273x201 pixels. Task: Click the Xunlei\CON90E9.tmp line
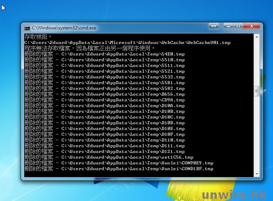point(118,163)
